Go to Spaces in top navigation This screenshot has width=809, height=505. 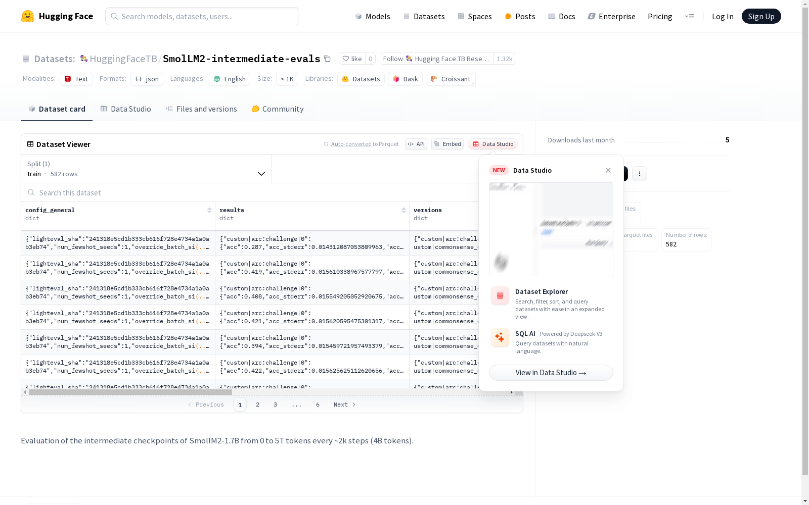point(475,16)
